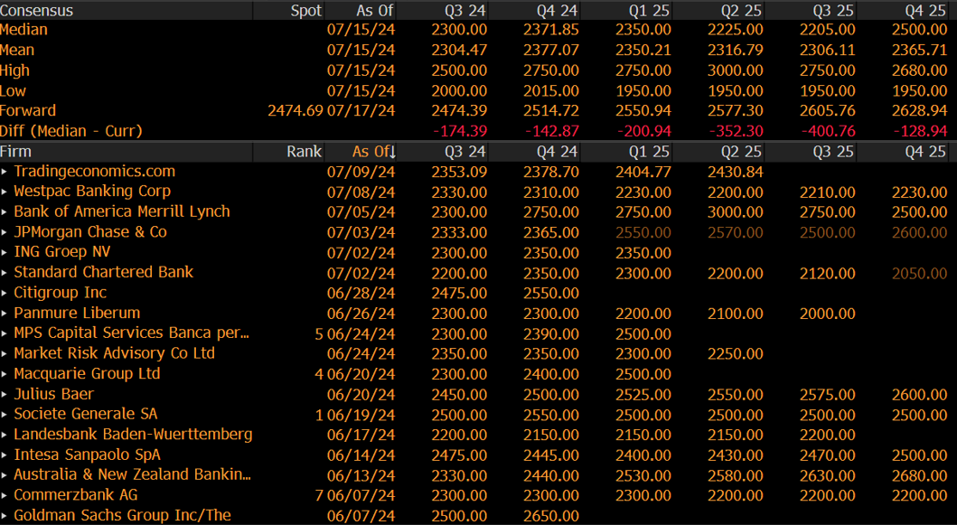Select the Low consensus row label
The height and width of the screenshot is (525, 957).
tap(13, 91)
